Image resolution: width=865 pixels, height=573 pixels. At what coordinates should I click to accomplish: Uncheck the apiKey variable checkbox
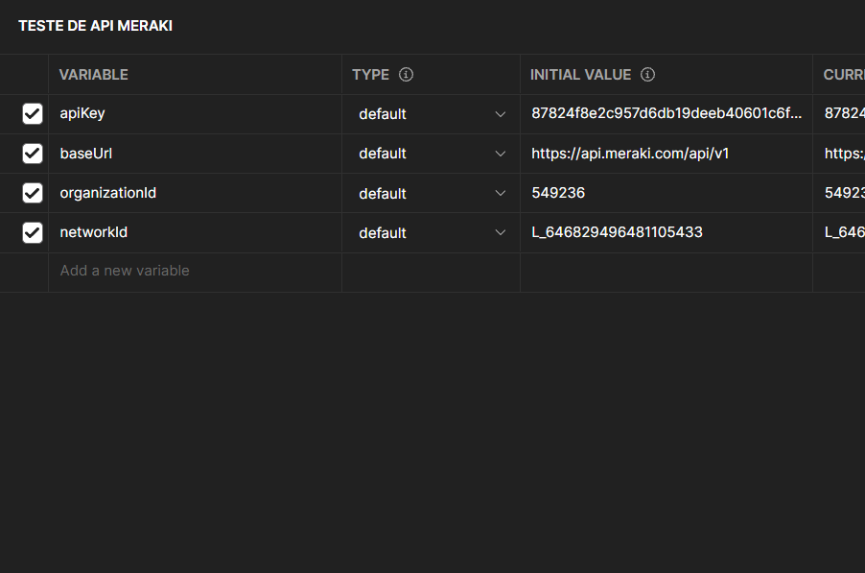(x=33, y=114)
